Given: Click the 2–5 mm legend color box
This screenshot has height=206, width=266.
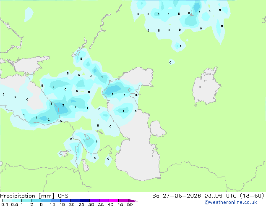Looking at the screenshot, I should [36, 201].
